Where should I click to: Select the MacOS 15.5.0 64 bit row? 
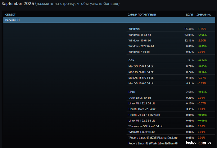click(x=171, y=78)
